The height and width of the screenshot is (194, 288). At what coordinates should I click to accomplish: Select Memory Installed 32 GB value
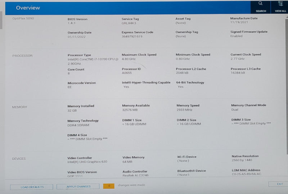pyautogui.click(x=72, y=110)
